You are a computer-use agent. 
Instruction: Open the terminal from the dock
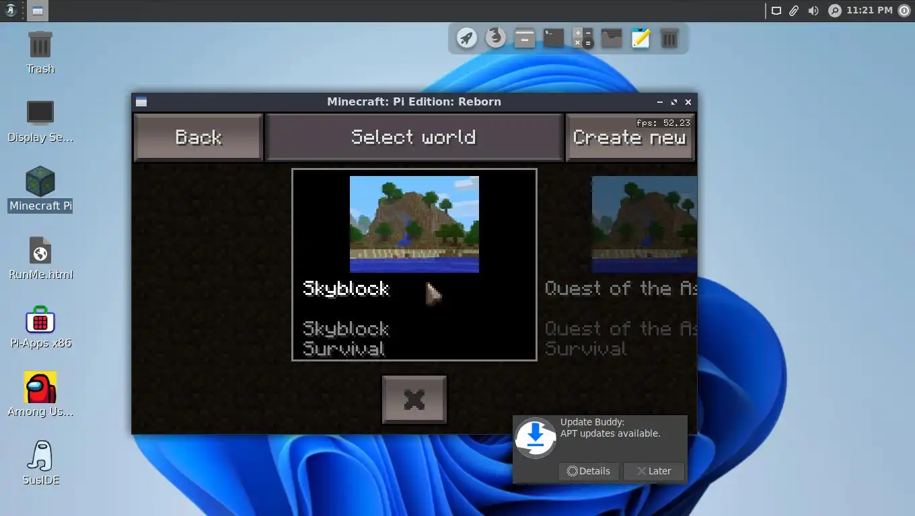point(554,38)
